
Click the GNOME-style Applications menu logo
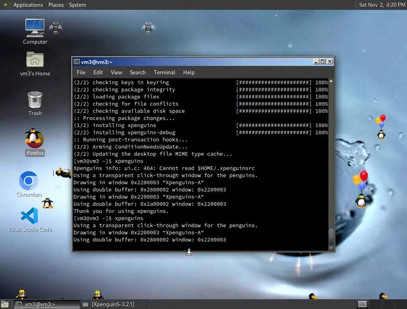7,5
